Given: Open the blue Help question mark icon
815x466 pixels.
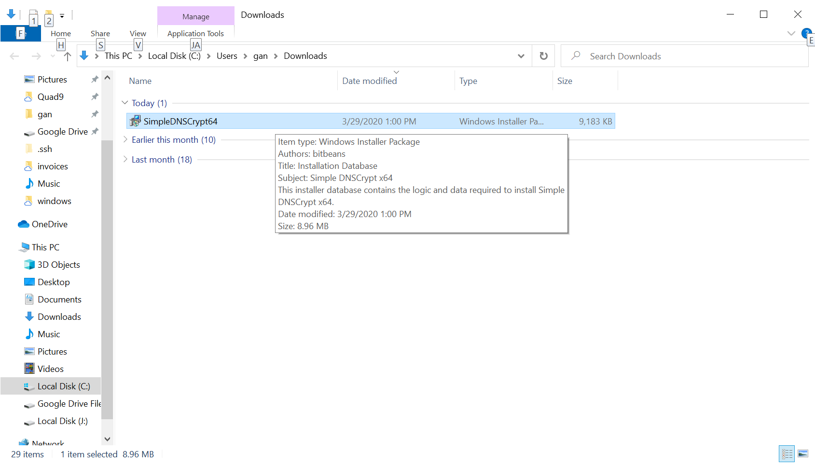Looking at the screenshot, I should [x=806, y=33].
